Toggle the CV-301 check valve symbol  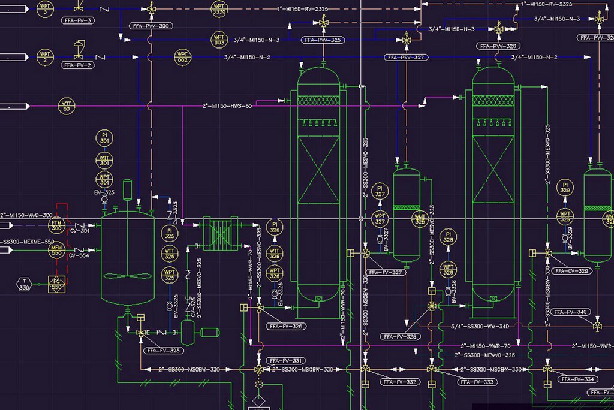[x=79, y=226]
